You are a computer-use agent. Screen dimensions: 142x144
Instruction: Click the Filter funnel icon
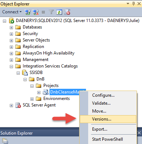[51, 12]
